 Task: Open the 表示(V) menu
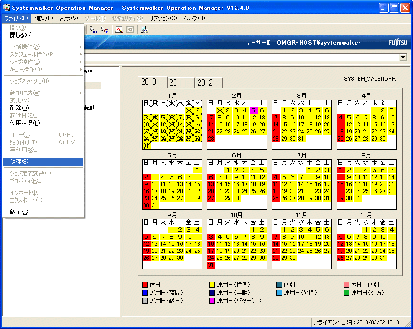[x=69, y=18]
